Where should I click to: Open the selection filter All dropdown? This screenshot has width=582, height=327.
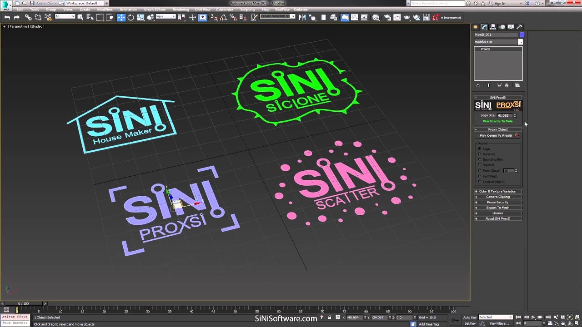65,17
